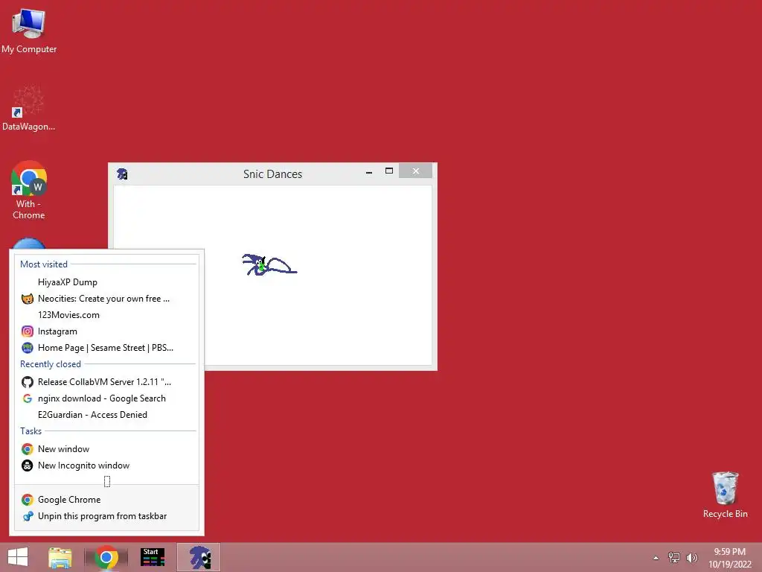
Task: Select Snic Dances taskbar button
Action: 199,557
